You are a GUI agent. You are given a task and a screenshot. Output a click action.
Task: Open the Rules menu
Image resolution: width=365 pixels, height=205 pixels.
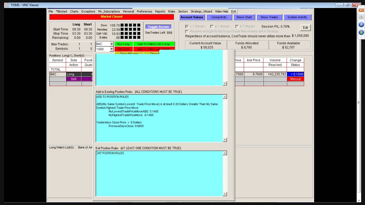pos(172,11)
